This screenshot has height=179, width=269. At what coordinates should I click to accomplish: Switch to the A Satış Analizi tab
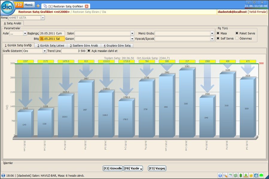click(13, 23)
